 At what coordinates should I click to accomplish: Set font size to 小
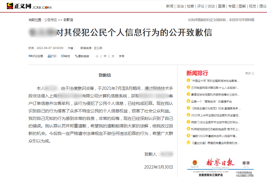(x=97, y=56)
